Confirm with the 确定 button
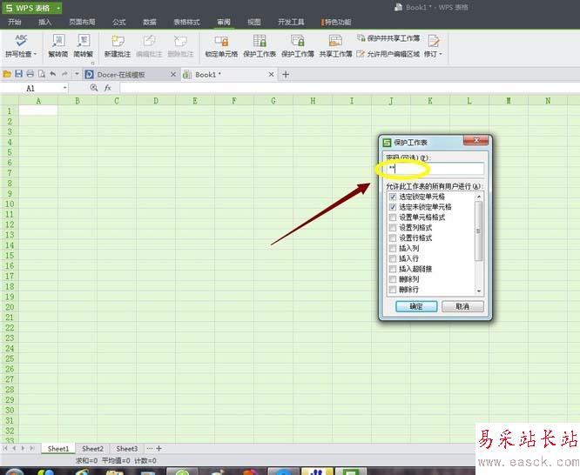 click(x=416, y=306)
